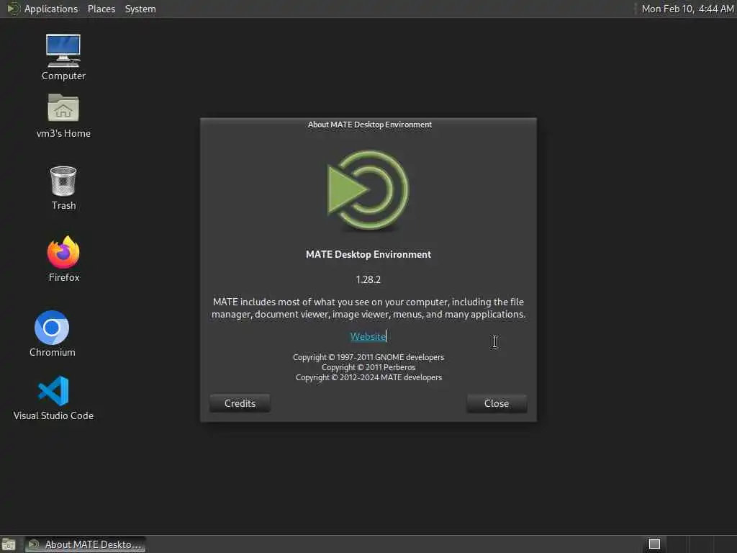Click the MATE logo in About dialog

pyautogui.click(x=368, y=190)
